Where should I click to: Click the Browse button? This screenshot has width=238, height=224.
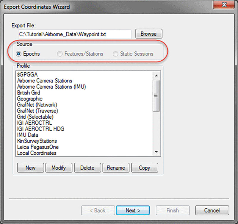[149, 34]
